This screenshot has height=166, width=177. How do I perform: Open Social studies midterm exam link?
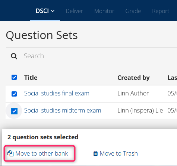[63, 110]
